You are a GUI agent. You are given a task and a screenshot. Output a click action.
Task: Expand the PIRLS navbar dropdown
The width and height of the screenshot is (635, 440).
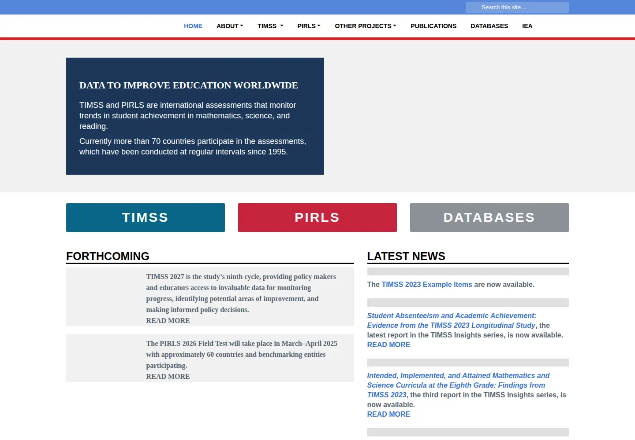coord(309,26)
